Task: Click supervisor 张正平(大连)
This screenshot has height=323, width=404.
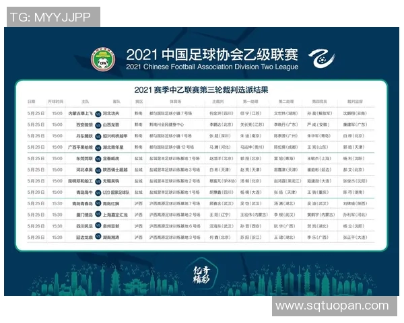Action: click(x=355, y=238)
